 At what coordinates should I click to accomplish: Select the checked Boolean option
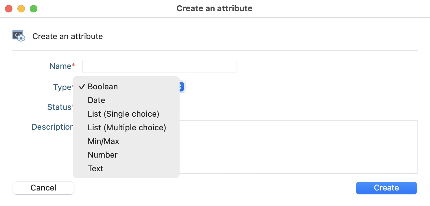[x=103, y=87]
